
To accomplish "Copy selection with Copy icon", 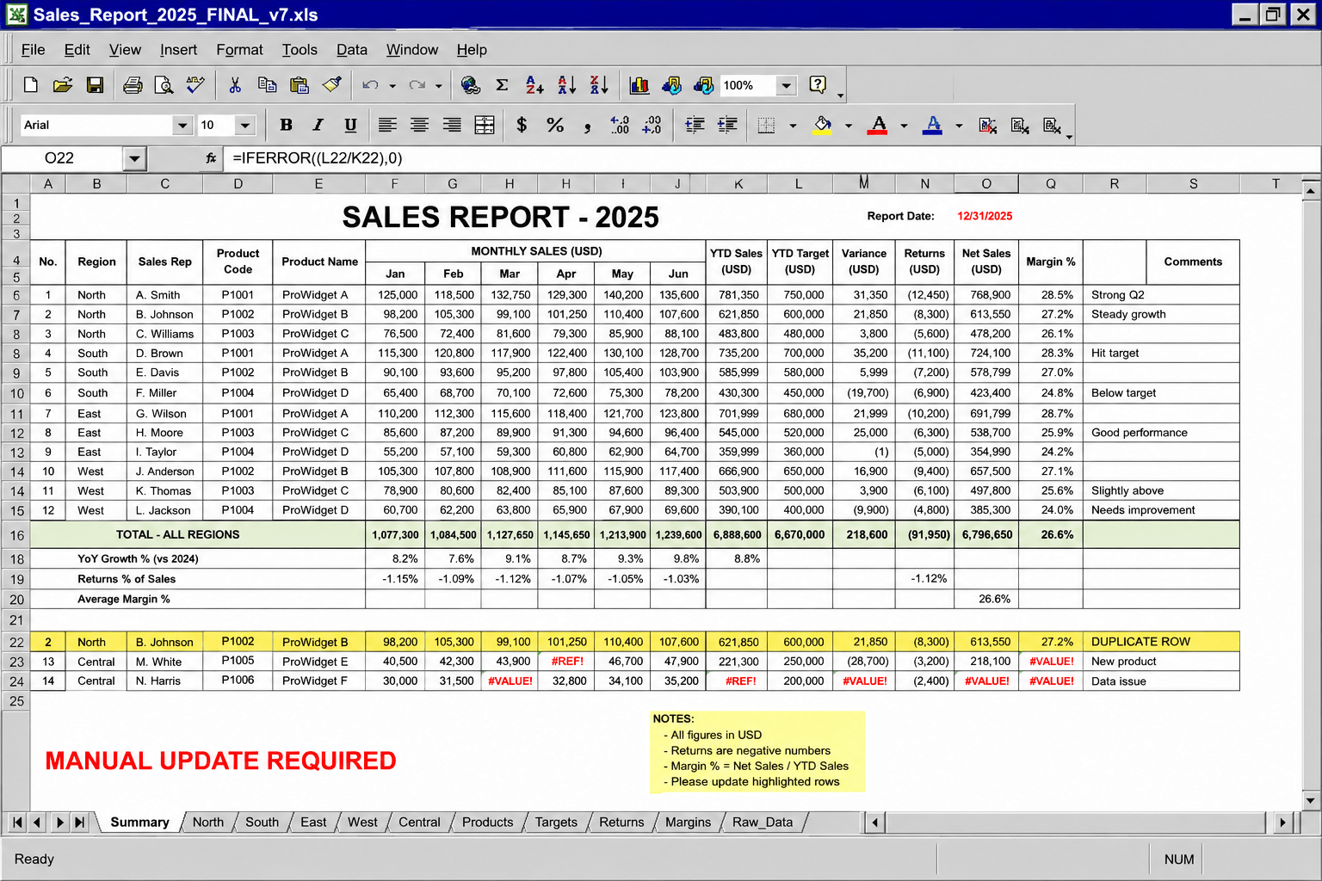I will [267, 84].
